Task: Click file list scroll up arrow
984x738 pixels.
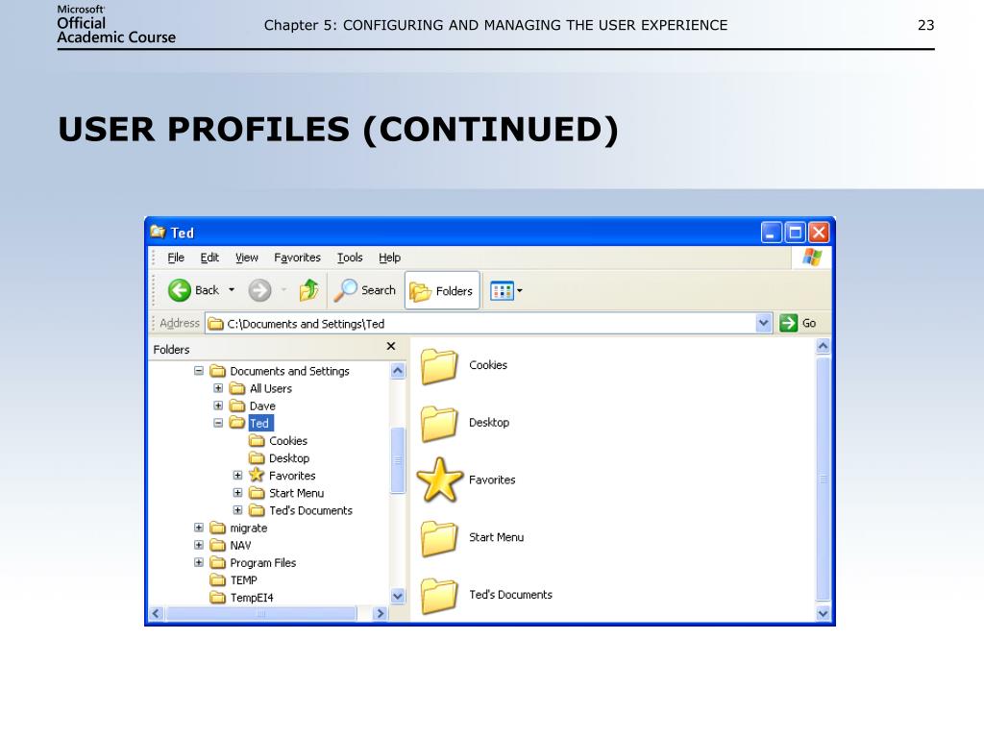Action: pos(824,346)
